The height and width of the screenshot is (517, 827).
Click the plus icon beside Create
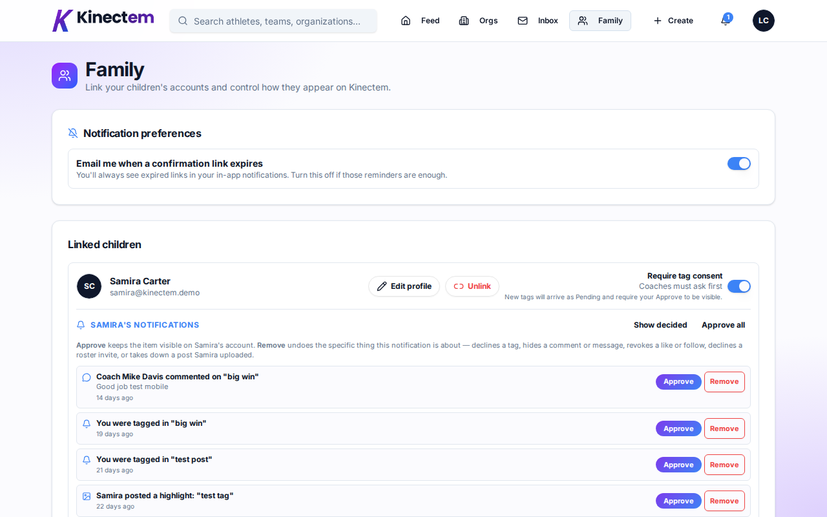pyautogui.click(x=658, y=21)
